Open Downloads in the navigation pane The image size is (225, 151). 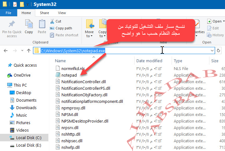(26, 108)
